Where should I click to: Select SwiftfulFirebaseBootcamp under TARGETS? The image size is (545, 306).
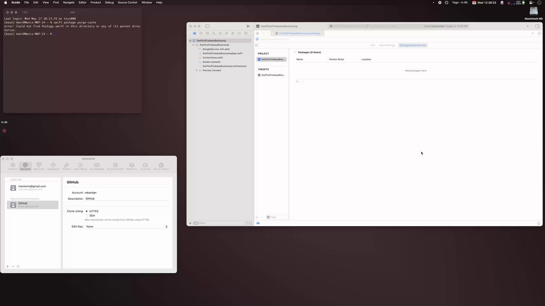[272, 75]
